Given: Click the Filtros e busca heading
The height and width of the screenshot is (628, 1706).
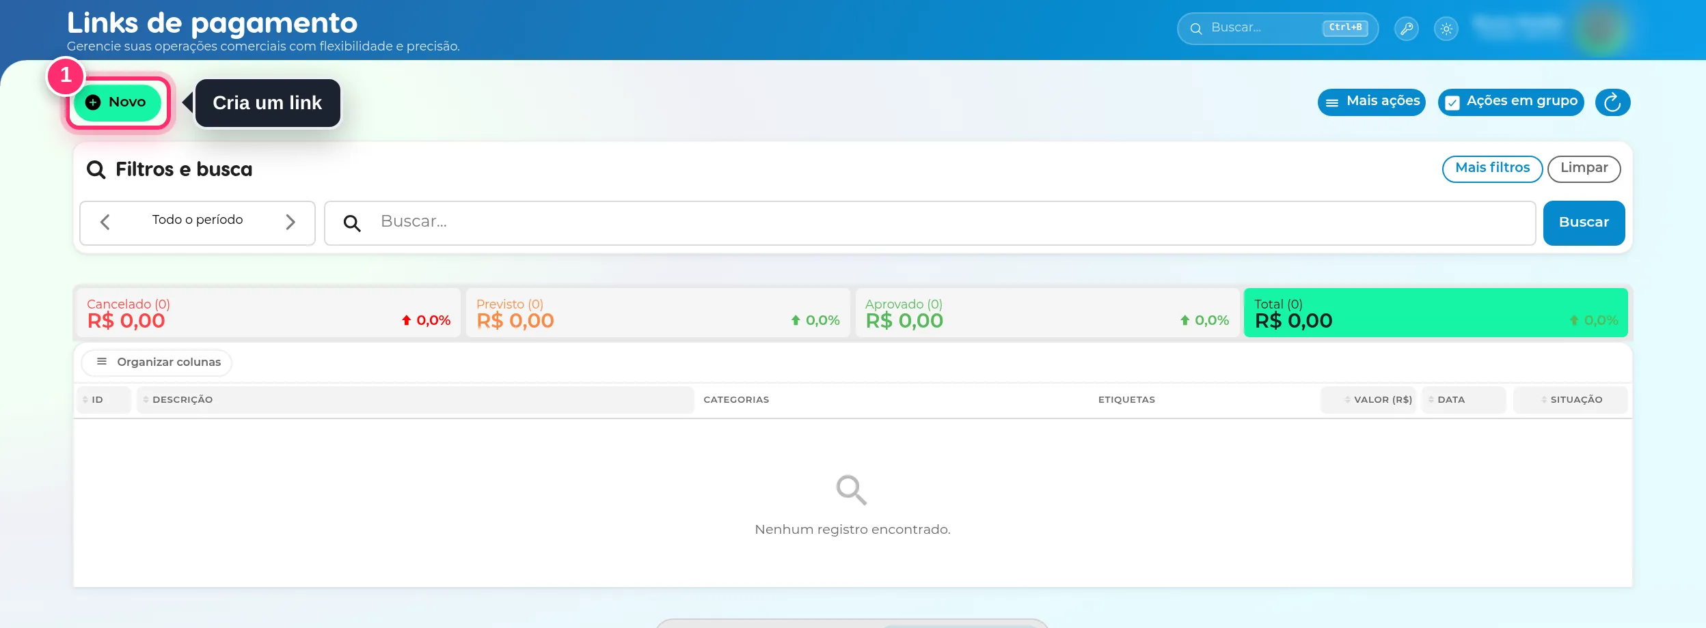Looking at the screenshot, I should (x=184, y=169).
